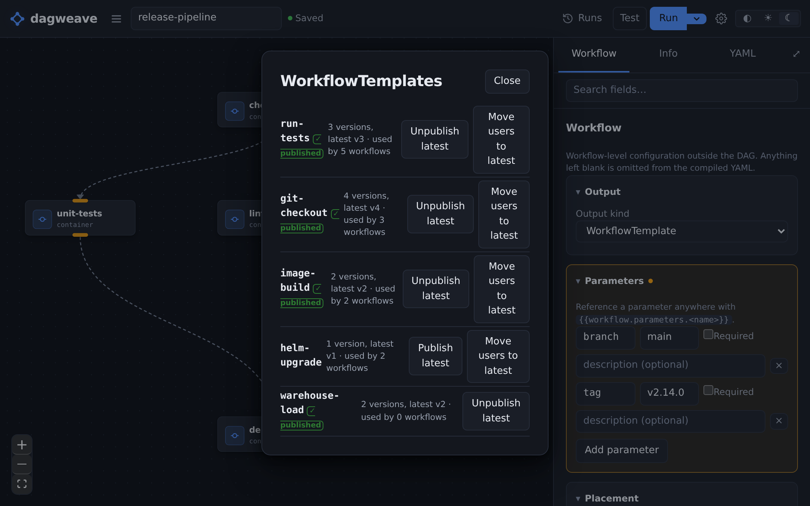Open the Output kind dropdown
The image size is (810, 506).
pos(682,231)
